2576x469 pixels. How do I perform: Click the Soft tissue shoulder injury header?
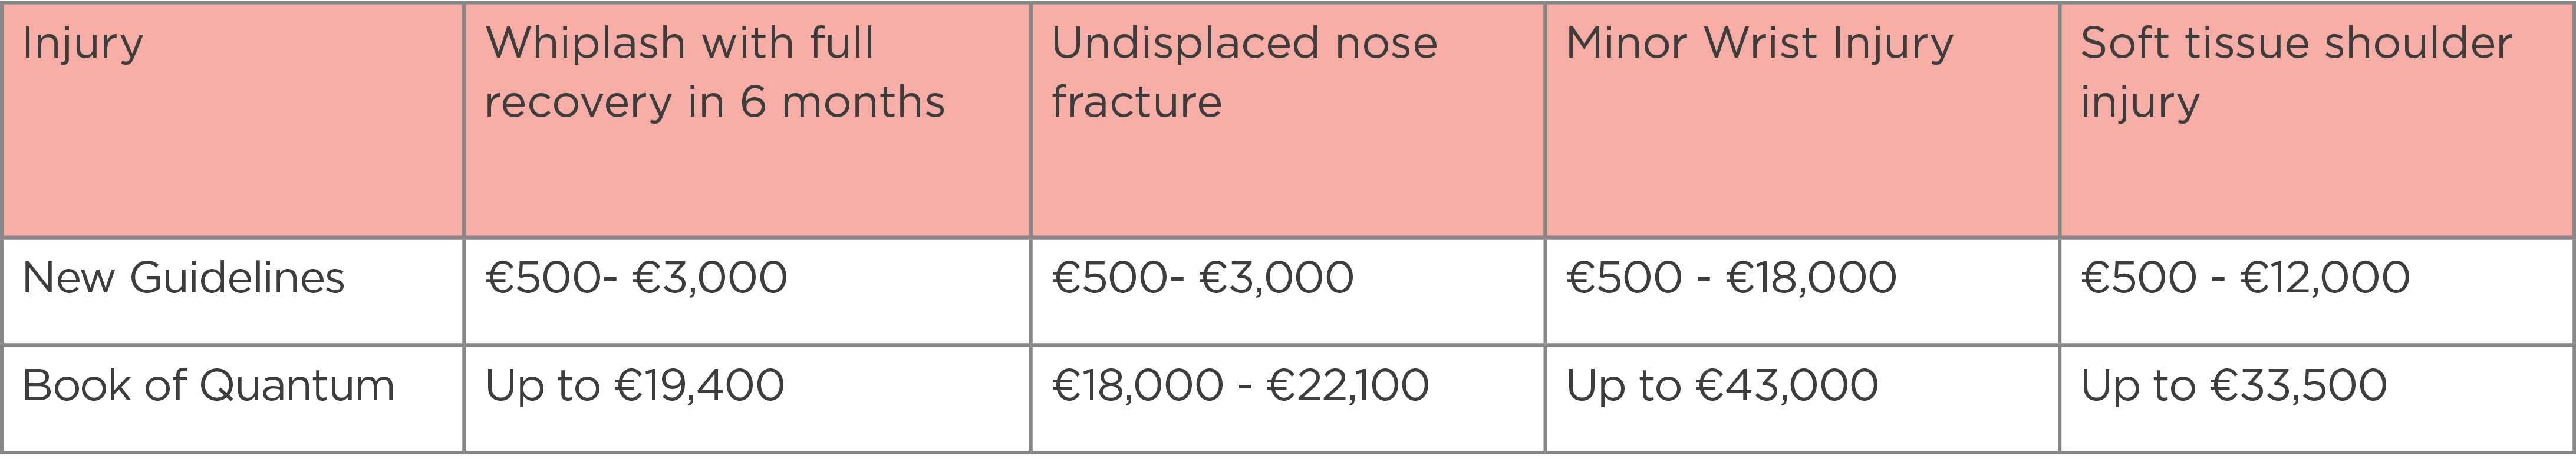(x=2317, y=121)
